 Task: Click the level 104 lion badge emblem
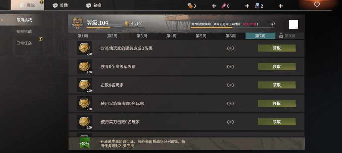pos(77,24)
